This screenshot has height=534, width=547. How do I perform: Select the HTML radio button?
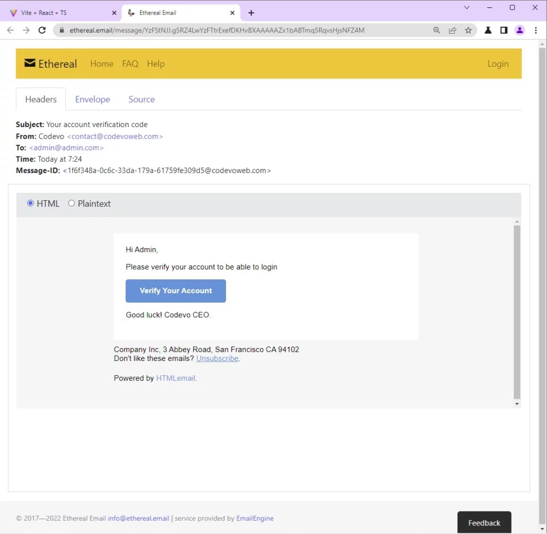click(30, 203)
